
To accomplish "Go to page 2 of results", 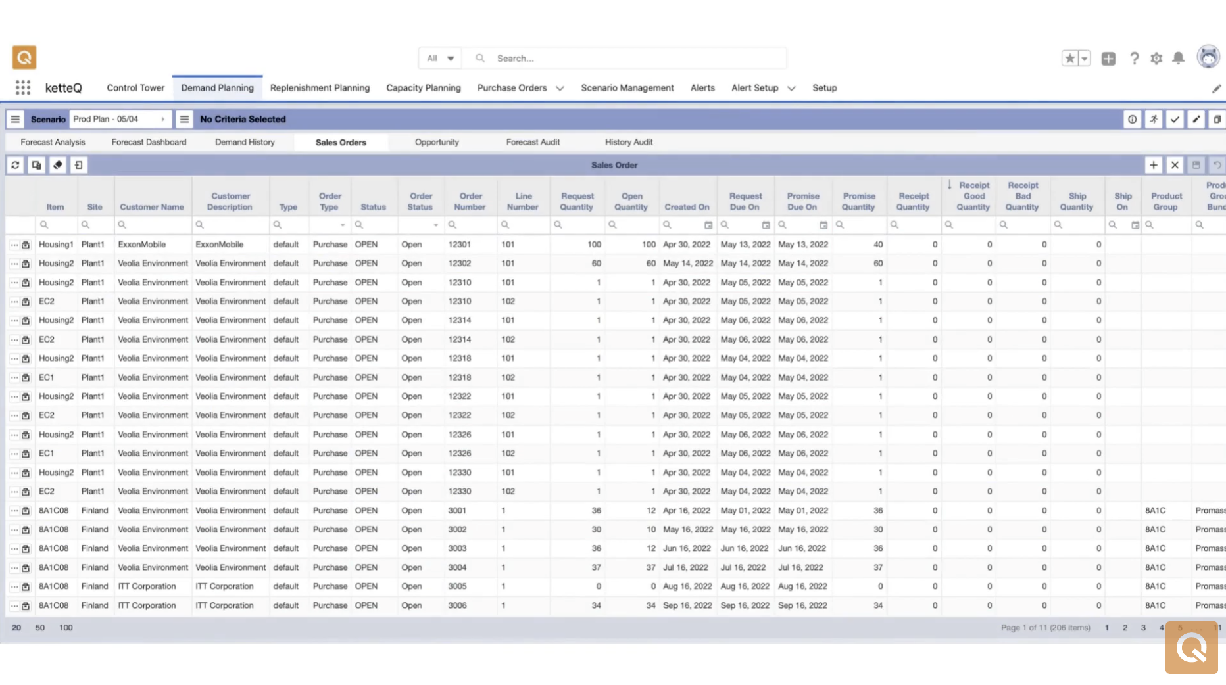I will [1125, 628].
